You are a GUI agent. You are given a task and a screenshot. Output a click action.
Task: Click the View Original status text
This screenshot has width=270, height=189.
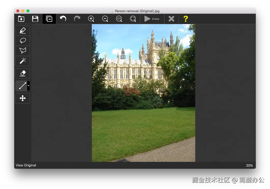[26, 165]
